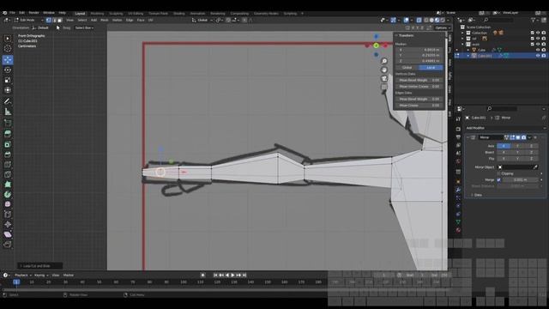The height and width of the screenshot is (309, 549).
Task: Select the Knife tool
Action: 8,174
